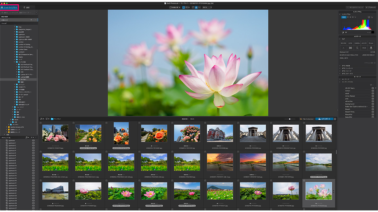Open the filter funnel icon in filmstrip
Screen dimensions: 378x212
47,119
